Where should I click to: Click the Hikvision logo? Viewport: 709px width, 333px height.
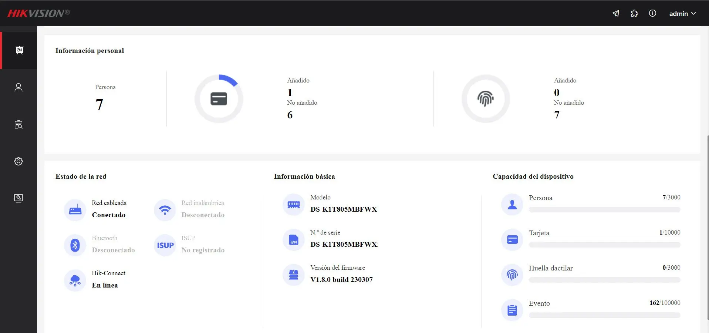[x=38, y=13]
